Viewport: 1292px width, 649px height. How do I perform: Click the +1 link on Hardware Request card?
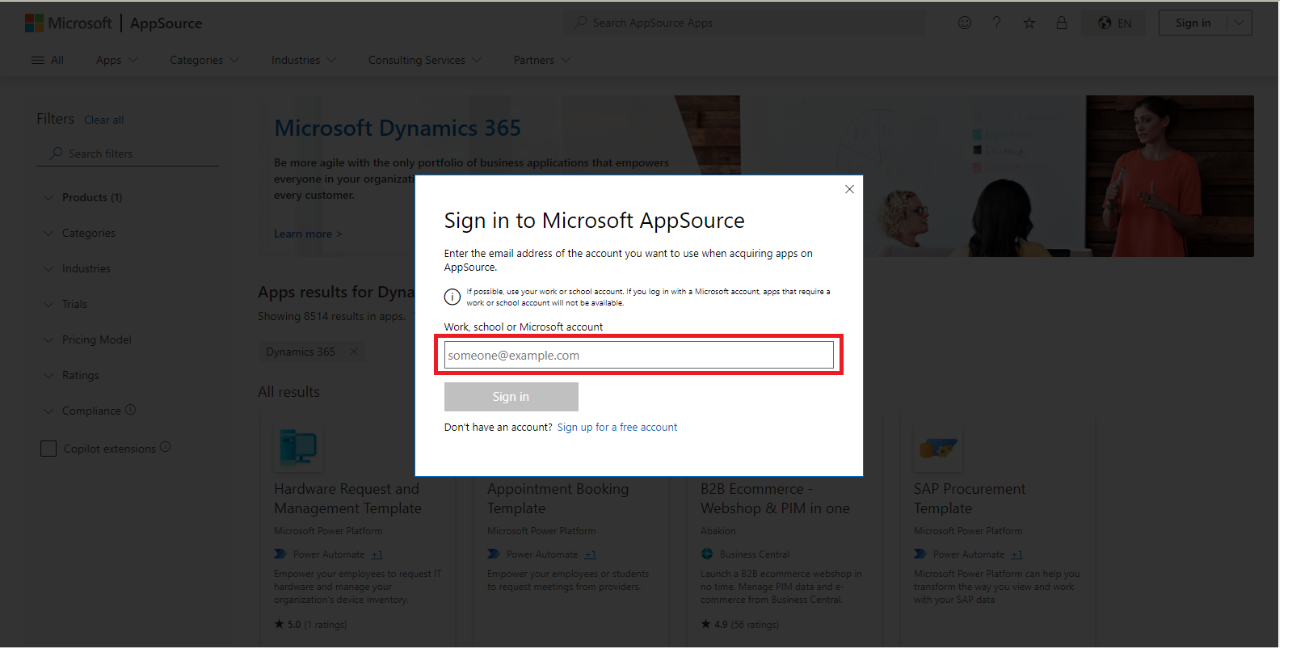pyautogui.click(x=377, y=554)
